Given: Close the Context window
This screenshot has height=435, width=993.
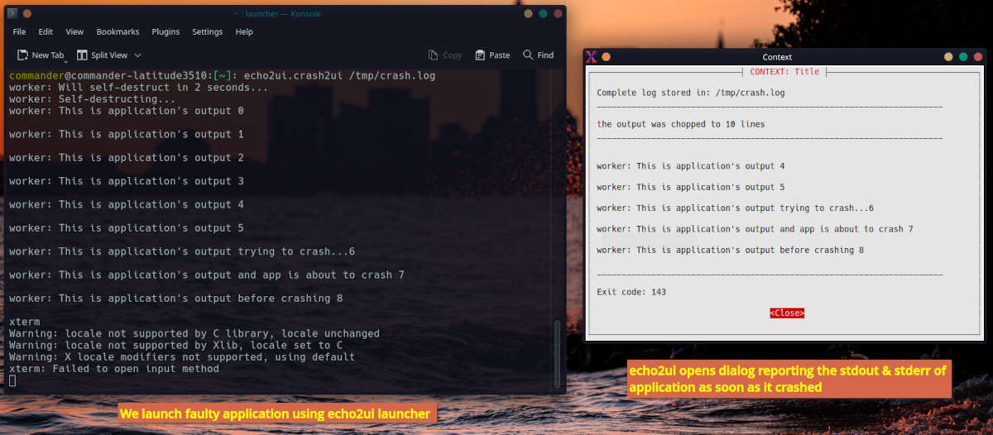Looking at the screenshot, I should [x=976, y=57].
